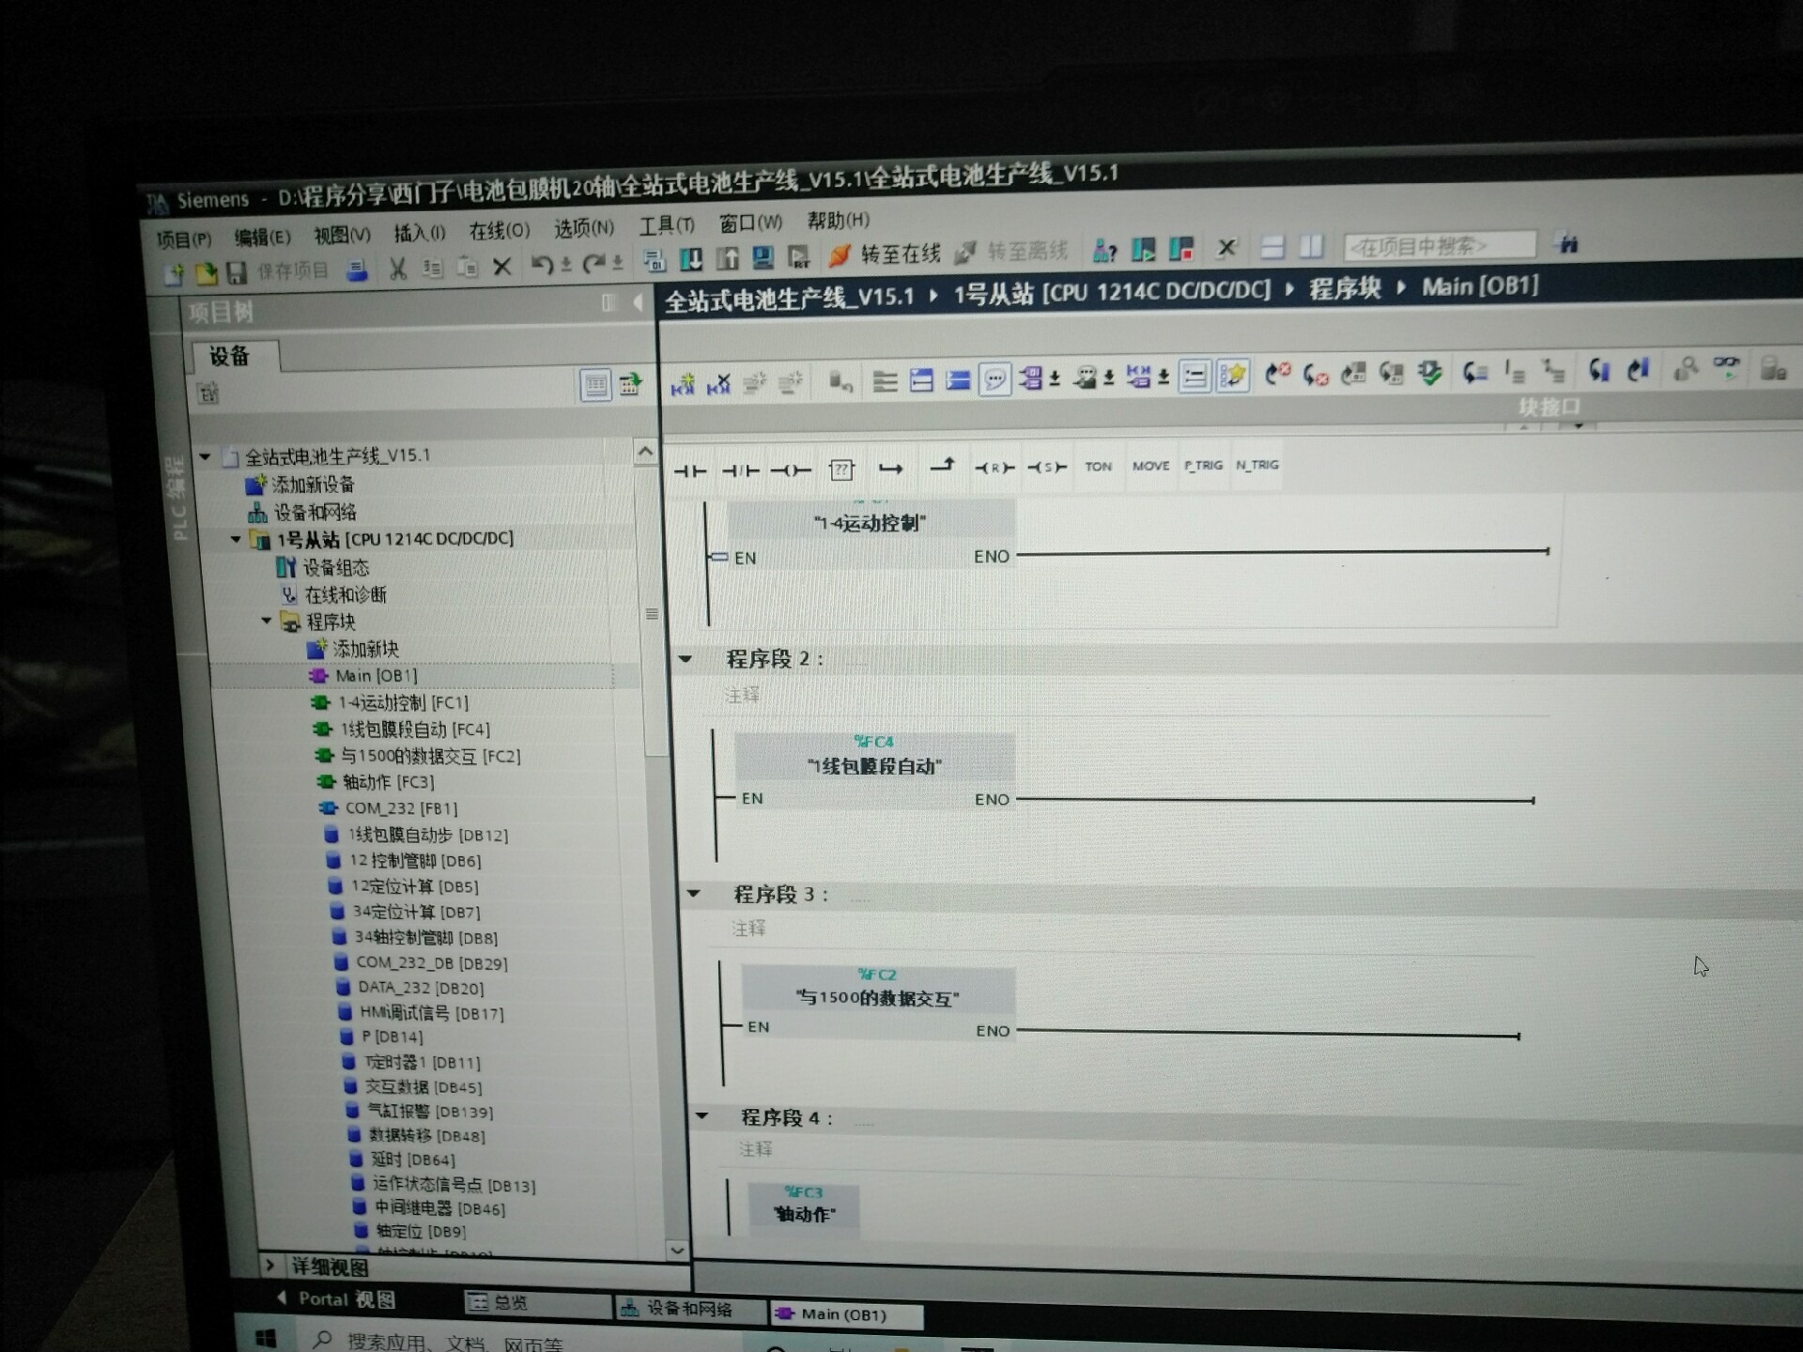Insert empty box instruction in favorites bar
This screenshot has width=1803, height=1352.
point(841,469)
